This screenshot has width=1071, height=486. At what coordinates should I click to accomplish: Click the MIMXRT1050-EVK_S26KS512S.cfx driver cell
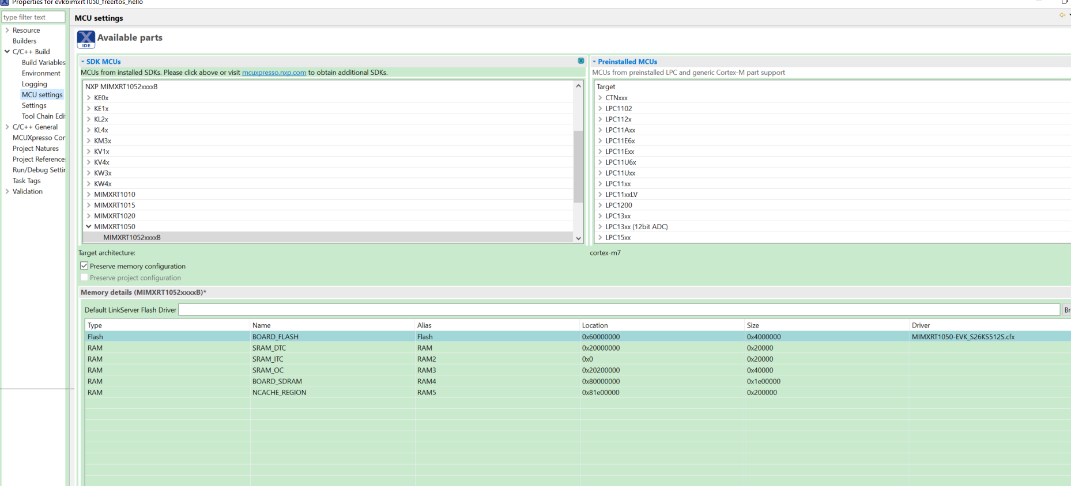963,337
